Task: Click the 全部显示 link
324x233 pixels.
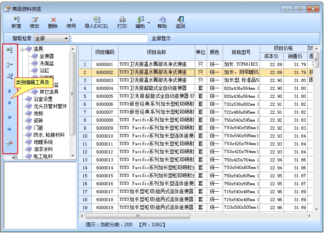Action: [161, 39]
